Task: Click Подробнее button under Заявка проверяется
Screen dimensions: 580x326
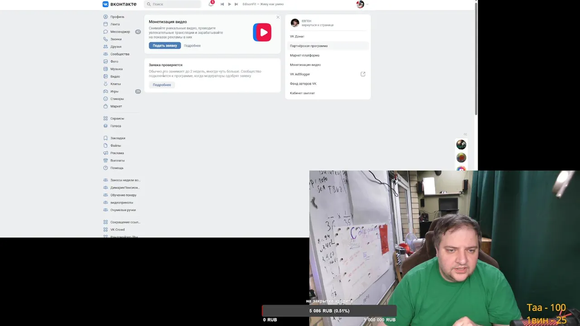Action: (x=162, y=85)
